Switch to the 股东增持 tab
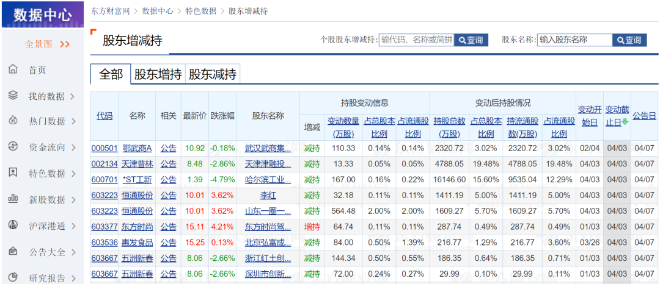The height and width of the screenshot is (284, 660). pos(158,75)
